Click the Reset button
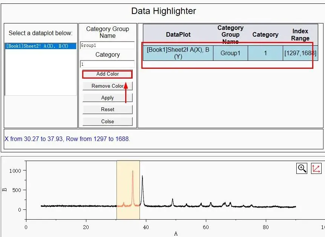 (107, 110)
